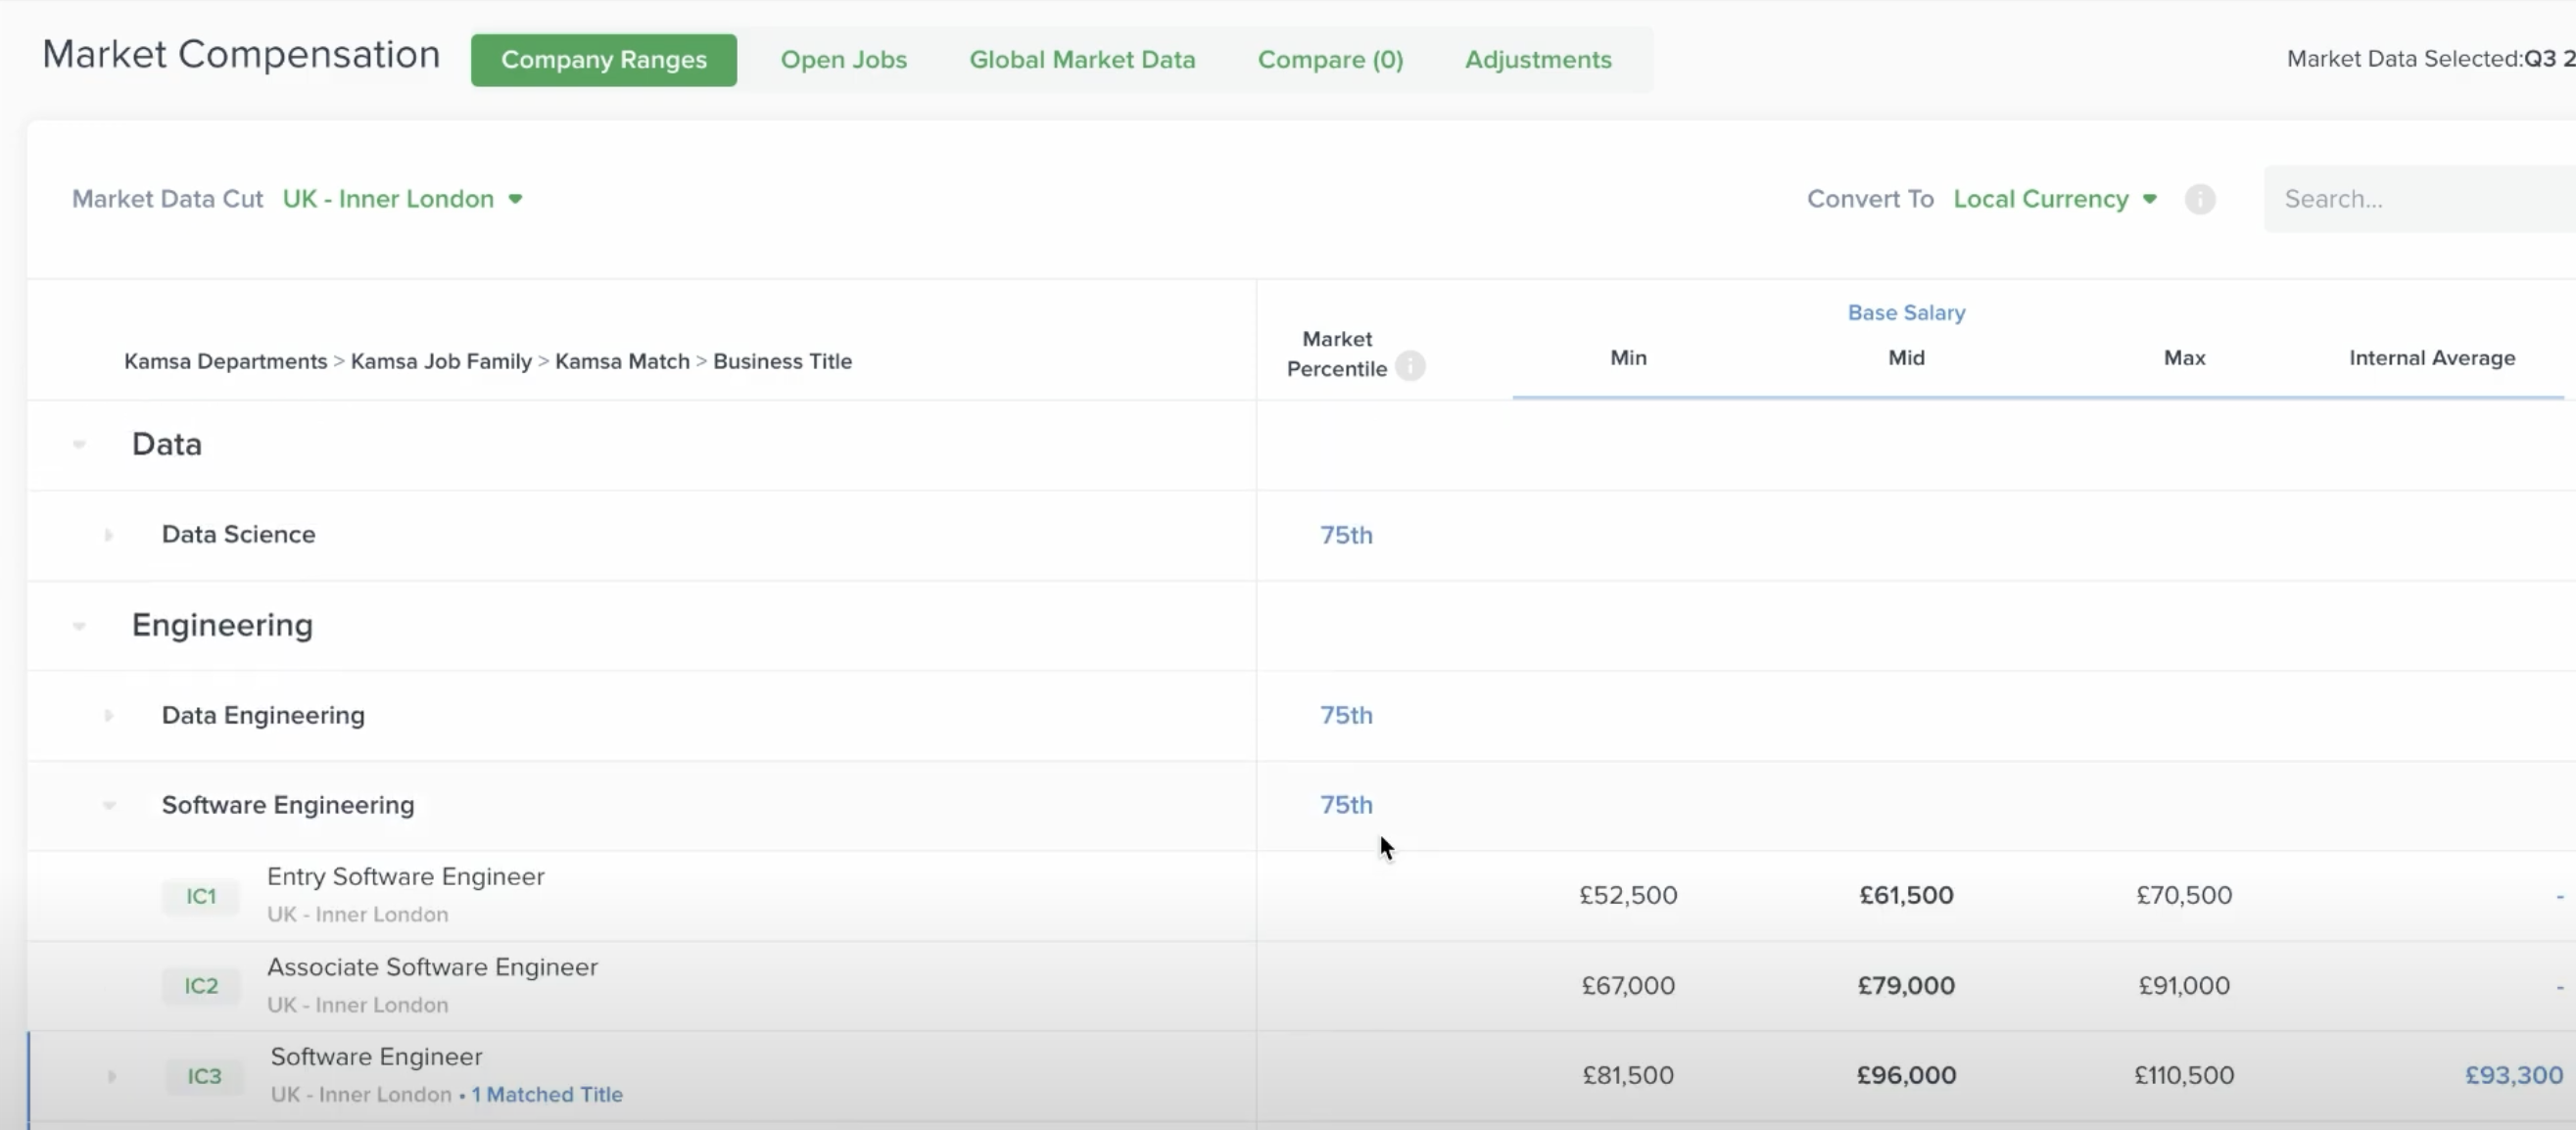Click the 75th percentile for Software Engineering
This screenshot has width=2576, height=1130.
(x=1346, y=805)
